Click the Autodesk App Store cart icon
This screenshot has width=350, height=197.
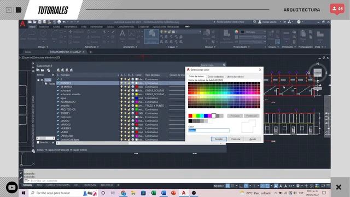click(284, 22)
